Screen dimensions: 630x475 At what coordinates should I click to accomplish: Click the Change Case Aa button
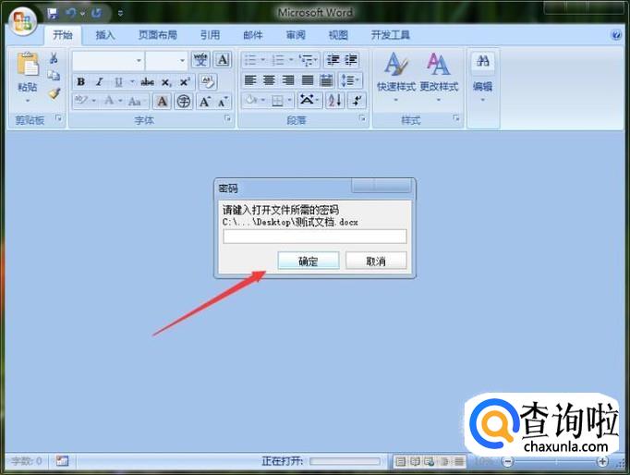pyautogui.click(x=135, y=101)
